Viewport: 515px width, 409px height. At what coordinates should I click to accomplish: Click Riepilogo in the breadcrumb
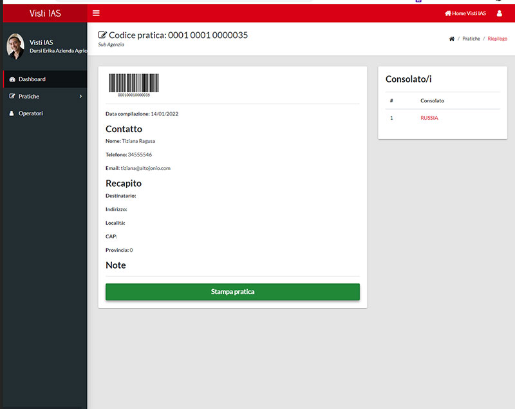point(497,39)
